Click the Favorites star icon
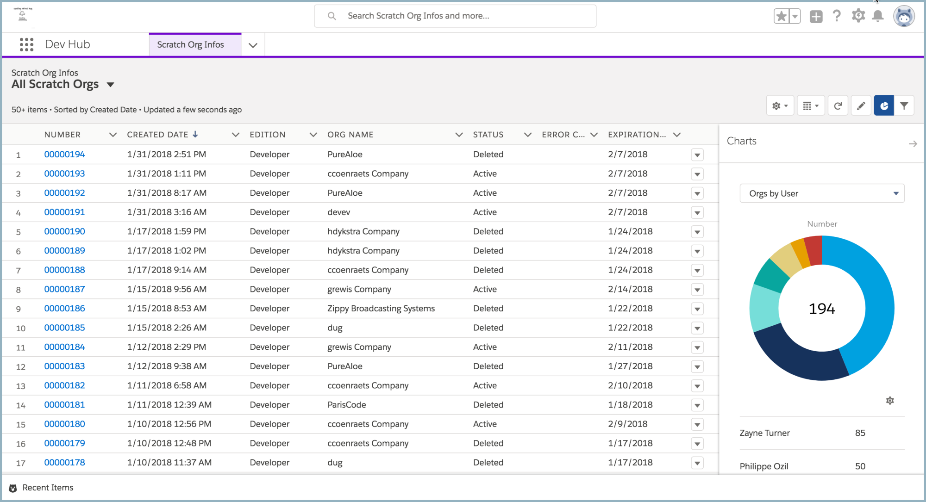The image size is (926, 502). tap(782, 16)
